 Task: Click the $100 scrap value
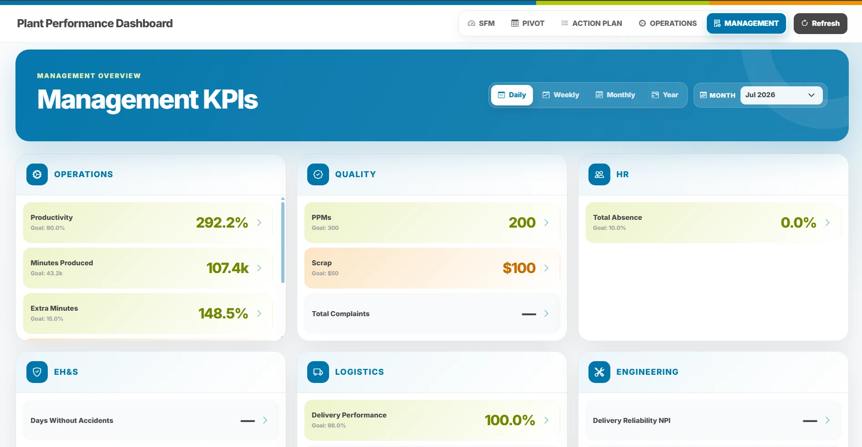pyautogui.click(x=519, y=268)
